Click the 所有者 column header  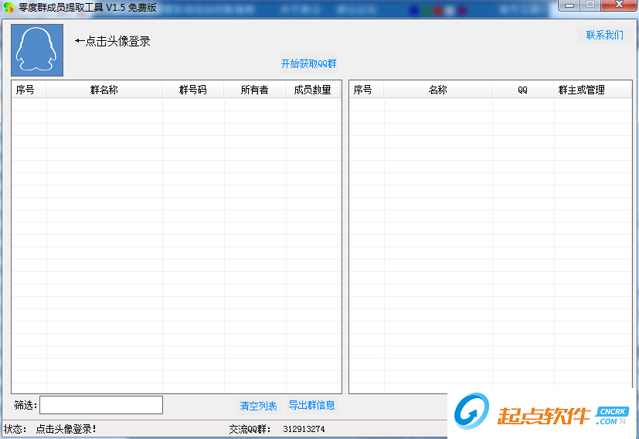point(255,90)
